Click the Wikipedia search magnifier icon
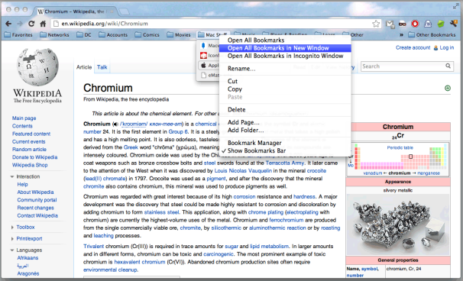 (448, 66)
